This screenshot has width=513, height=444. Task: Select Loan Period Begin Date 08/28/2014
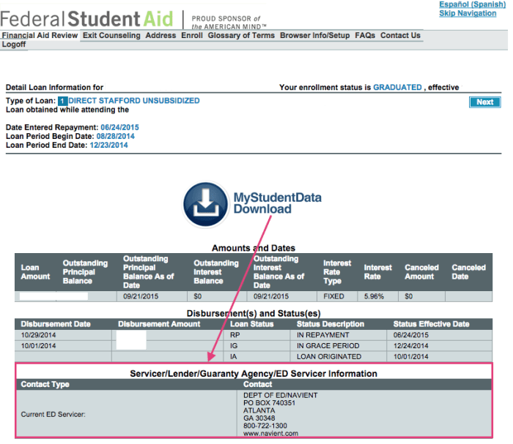click(x=116, y=136)
